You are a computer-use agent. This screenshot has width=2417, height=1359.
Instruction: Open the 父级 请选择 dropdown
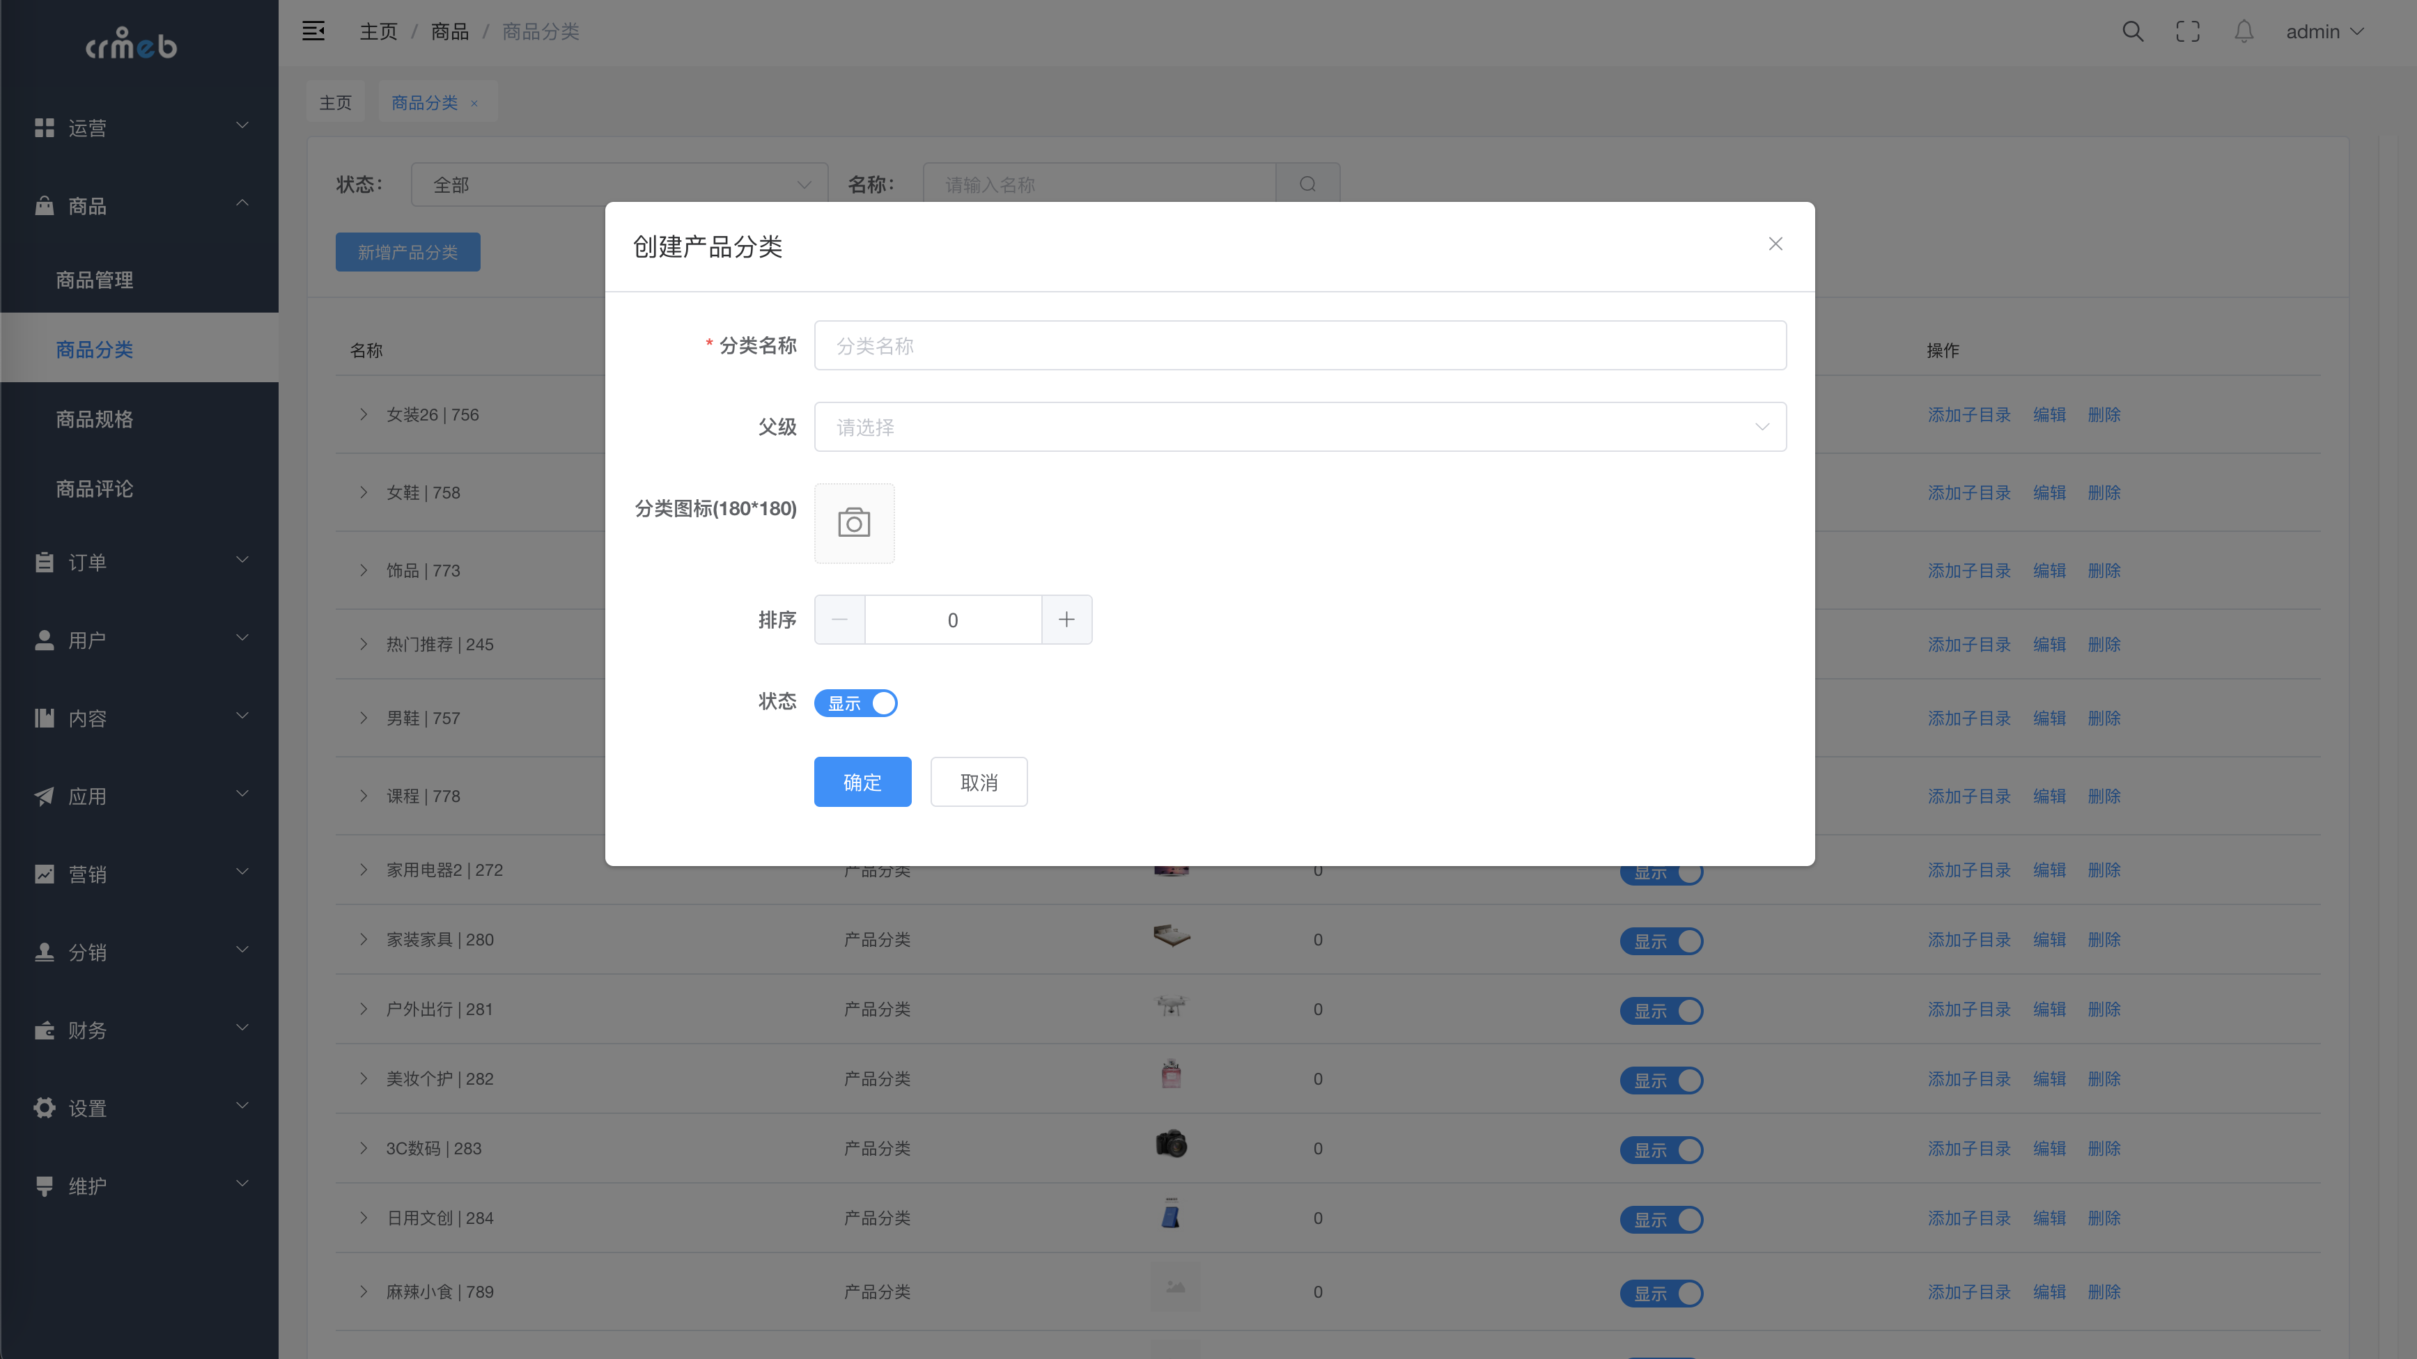pyautogui.click(x=1300, y=427)
